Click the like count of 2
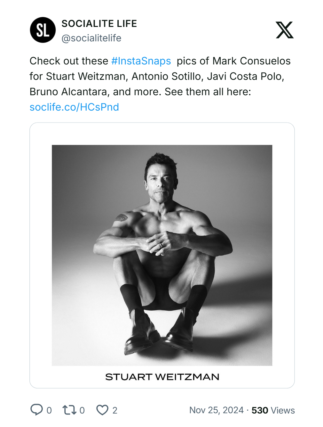323x427 pixels. coord(115,410)
